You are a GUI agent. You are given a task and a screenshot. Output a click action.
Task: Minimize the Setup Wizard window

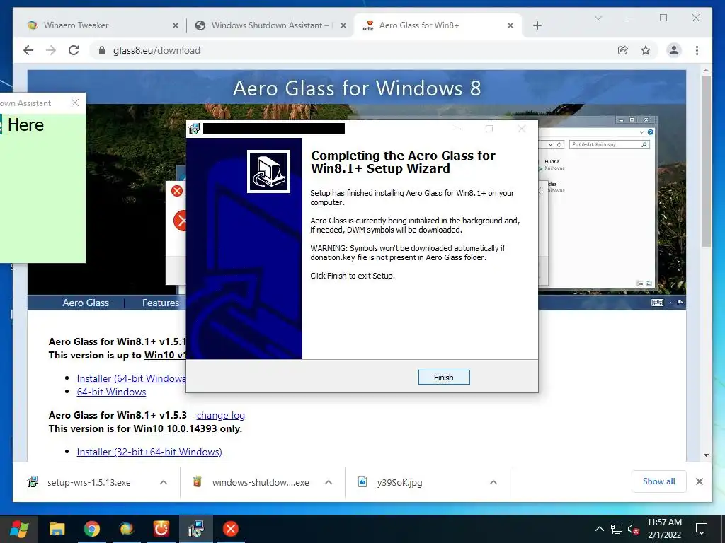(457, 129)
